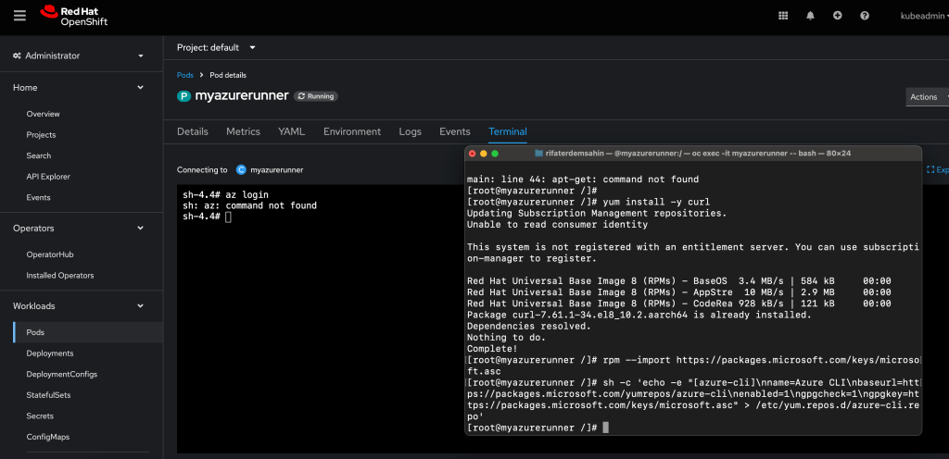The height and width of the screenshot is (459, 949).
Task: Go to Overview in the sidebar
Action: (x=43, y=114)
